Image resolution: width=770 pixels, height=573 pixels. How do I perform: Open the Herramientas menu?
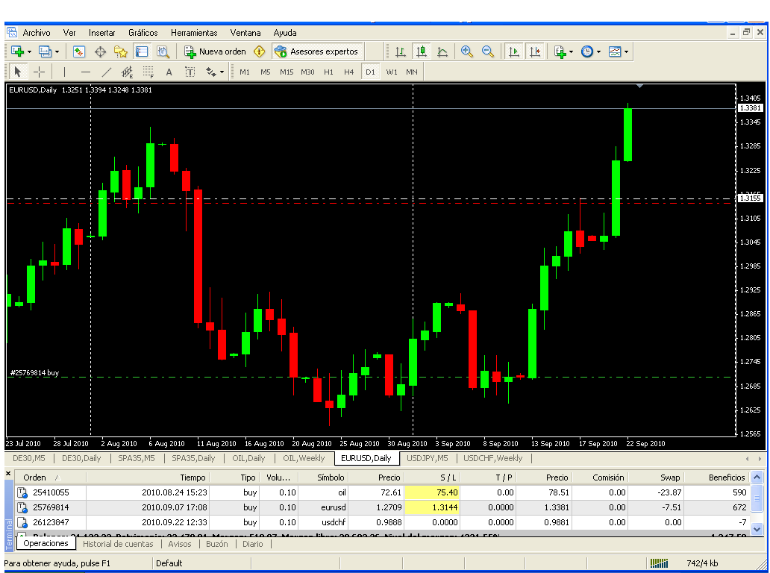pos(194,33)
